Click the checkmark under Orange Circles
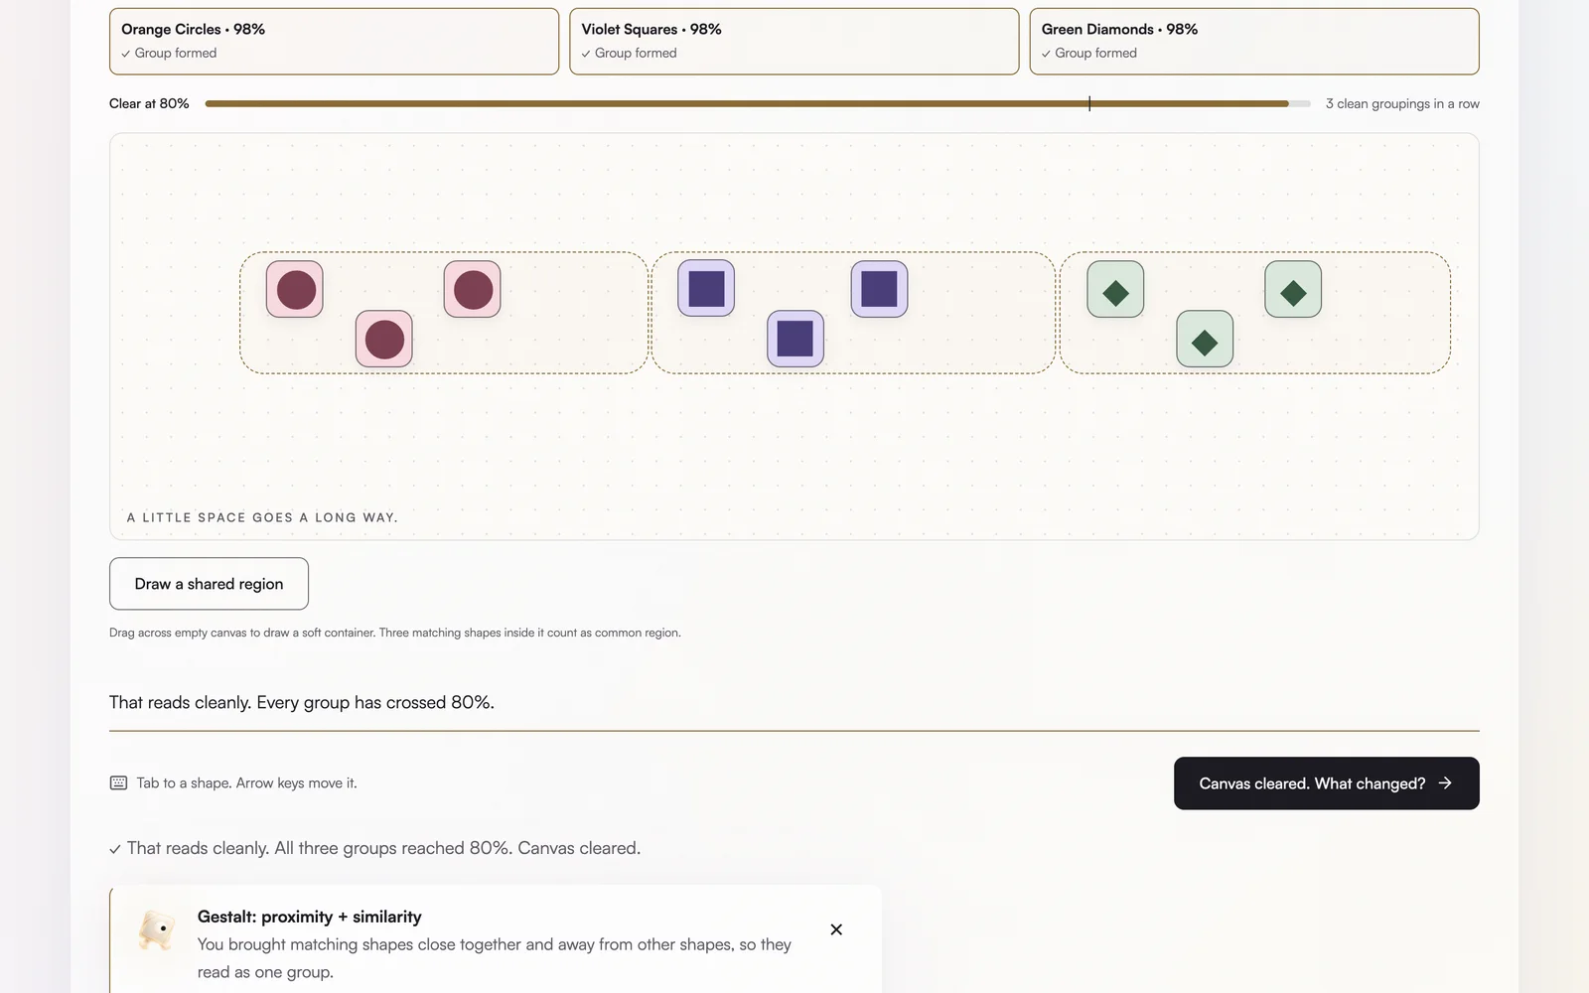The height and width of the screenshot is (993, 1589). (x=126, y=54)
